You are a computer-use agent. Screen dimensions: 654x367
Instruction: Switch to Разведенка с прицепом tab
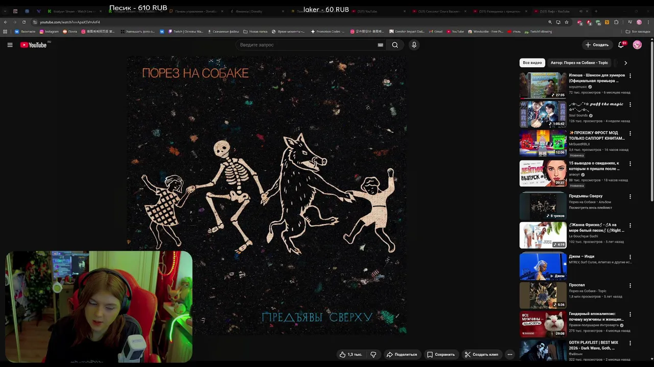click(500, 11)
